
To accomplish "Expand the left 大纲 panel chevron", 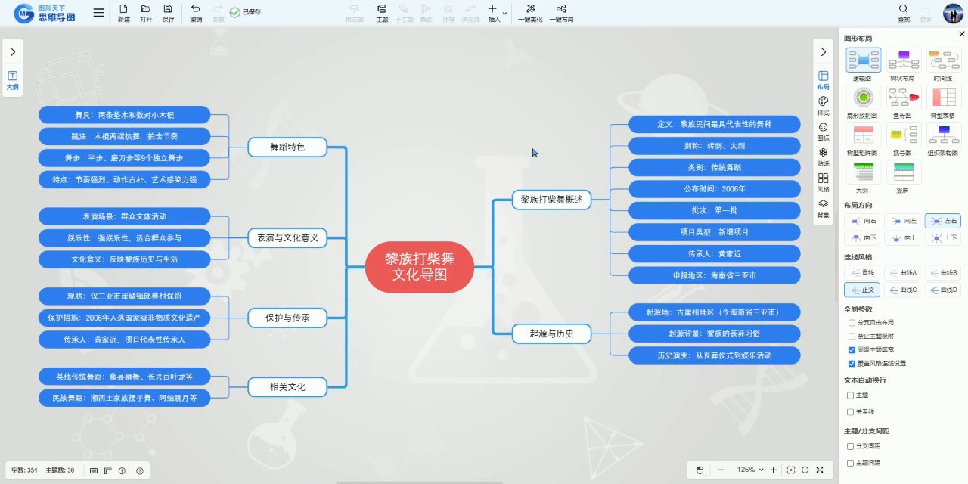I will [12, 52].
